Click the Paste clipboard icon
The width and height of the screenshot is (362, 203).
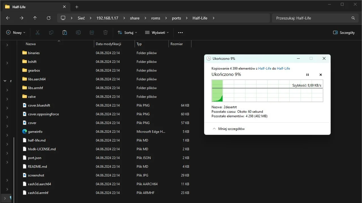pyautogui.click(x=65, y=32)
